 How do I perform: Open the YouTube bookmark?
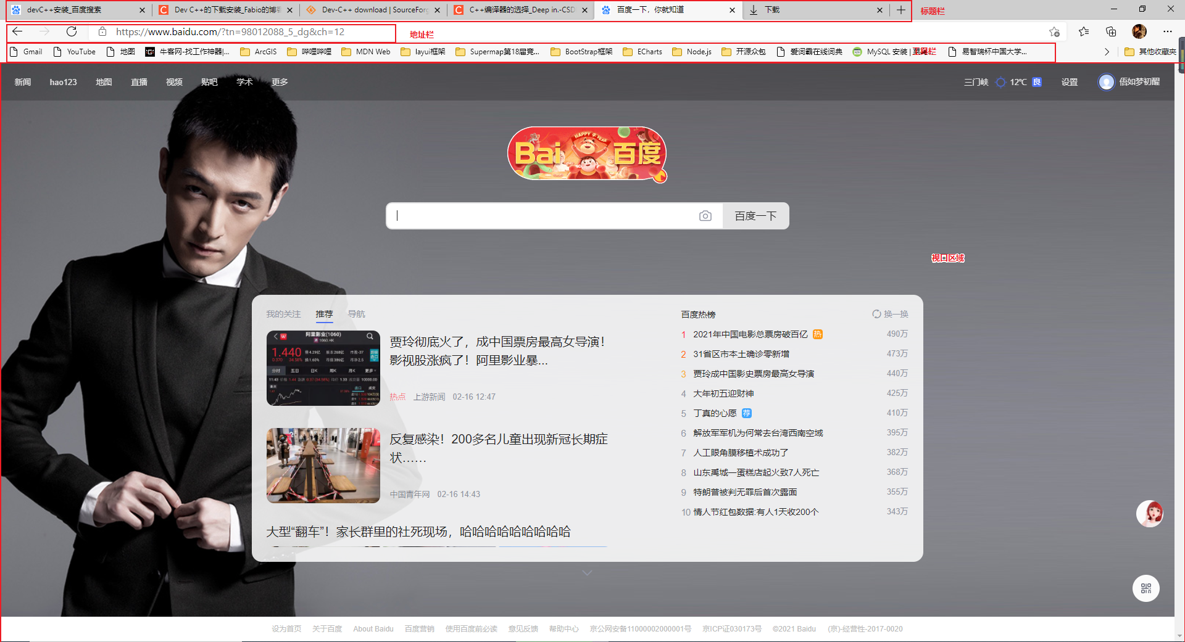tap(74, 52)
